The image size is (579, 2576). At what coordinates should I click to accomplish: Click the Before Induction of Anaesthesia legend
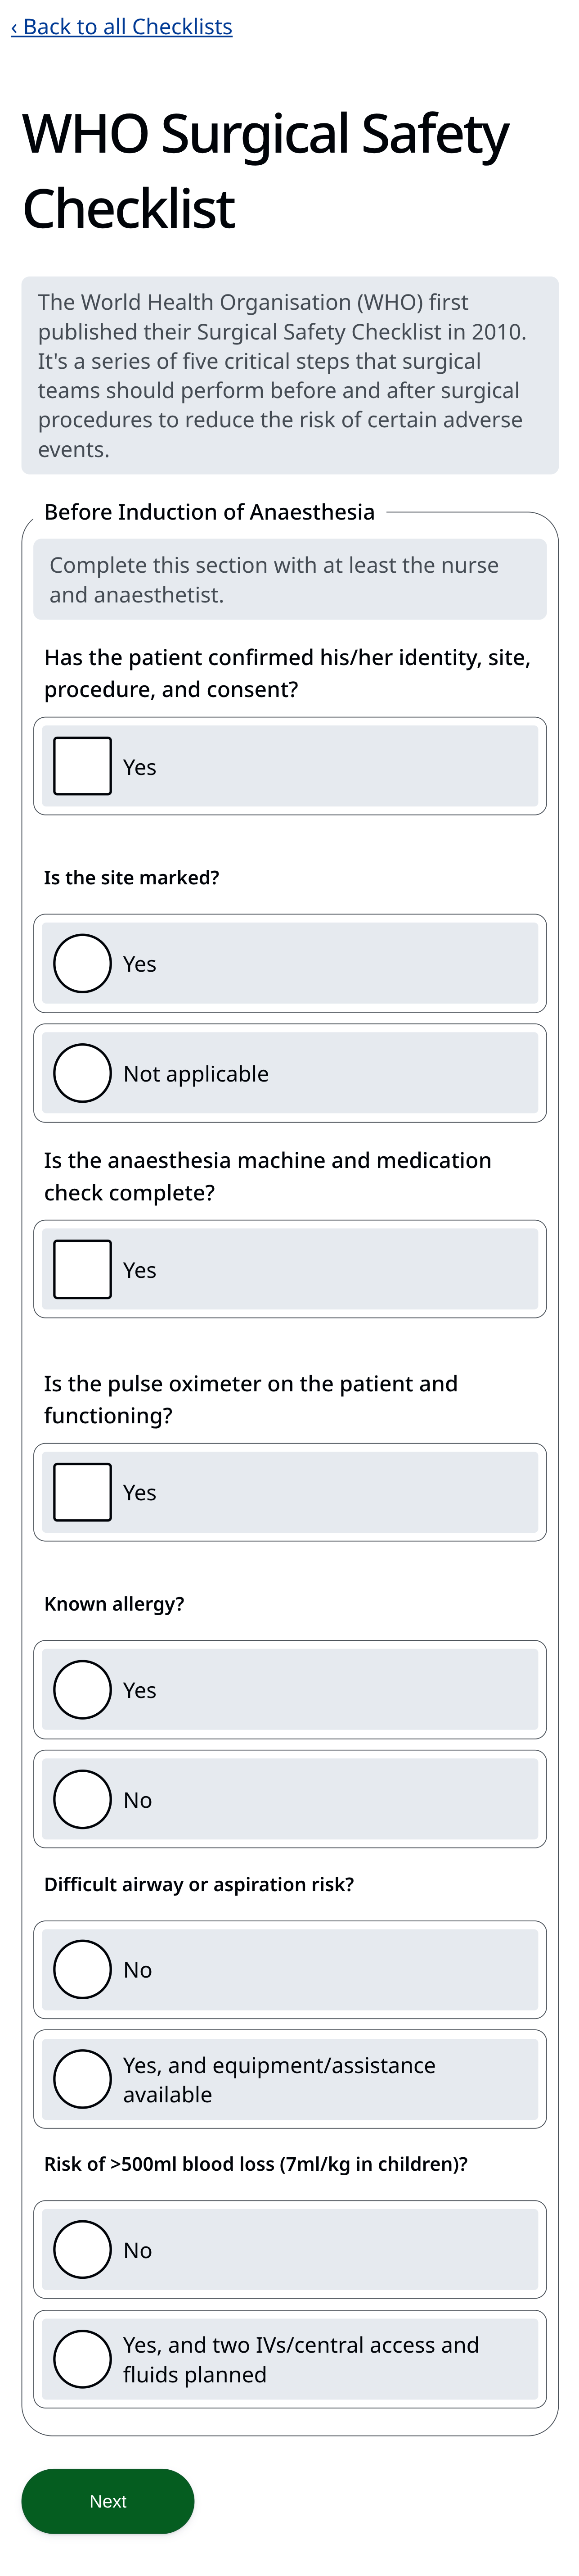click(x=209, y=512)
